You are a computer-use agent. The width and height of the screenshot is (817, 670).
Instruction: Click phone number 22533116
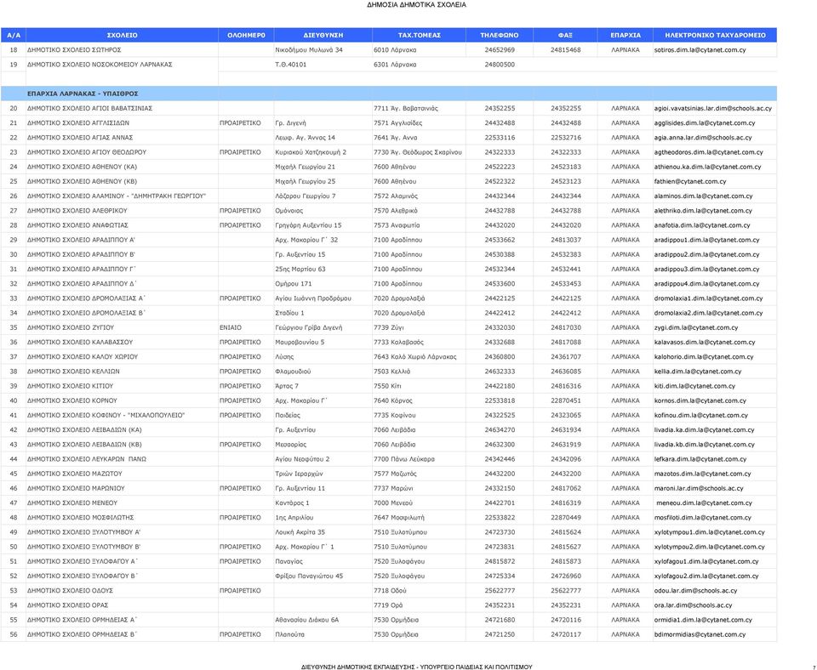(x=500, y=138)
